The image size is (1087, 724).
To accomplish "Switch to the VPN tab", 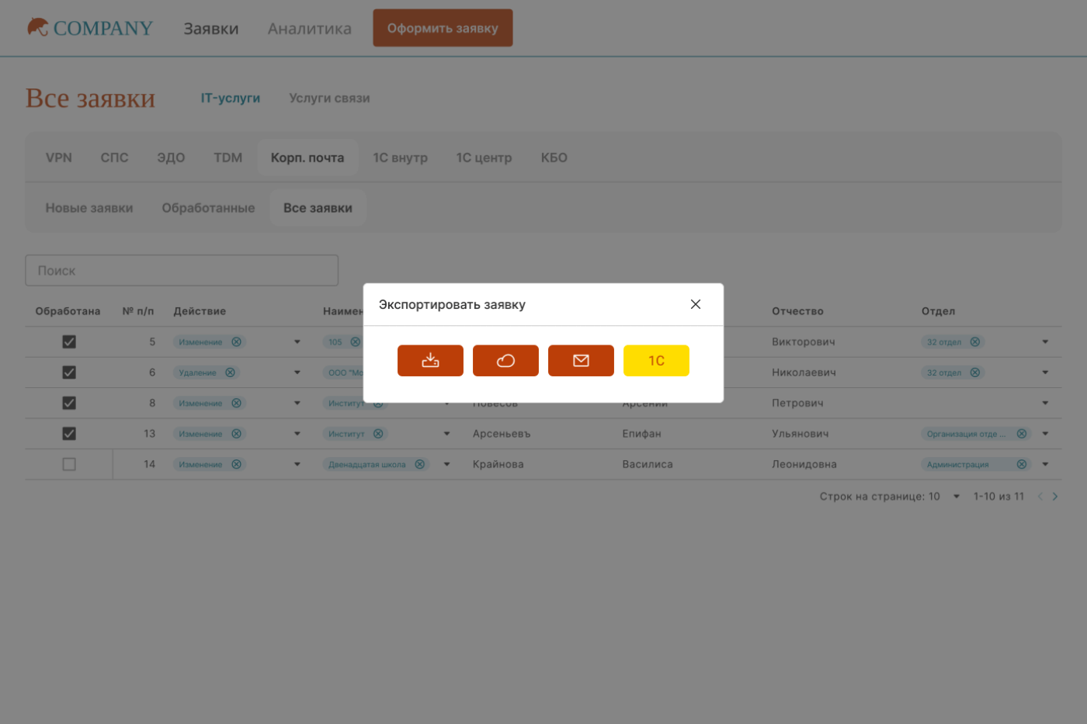I will (x=59, y=158).
